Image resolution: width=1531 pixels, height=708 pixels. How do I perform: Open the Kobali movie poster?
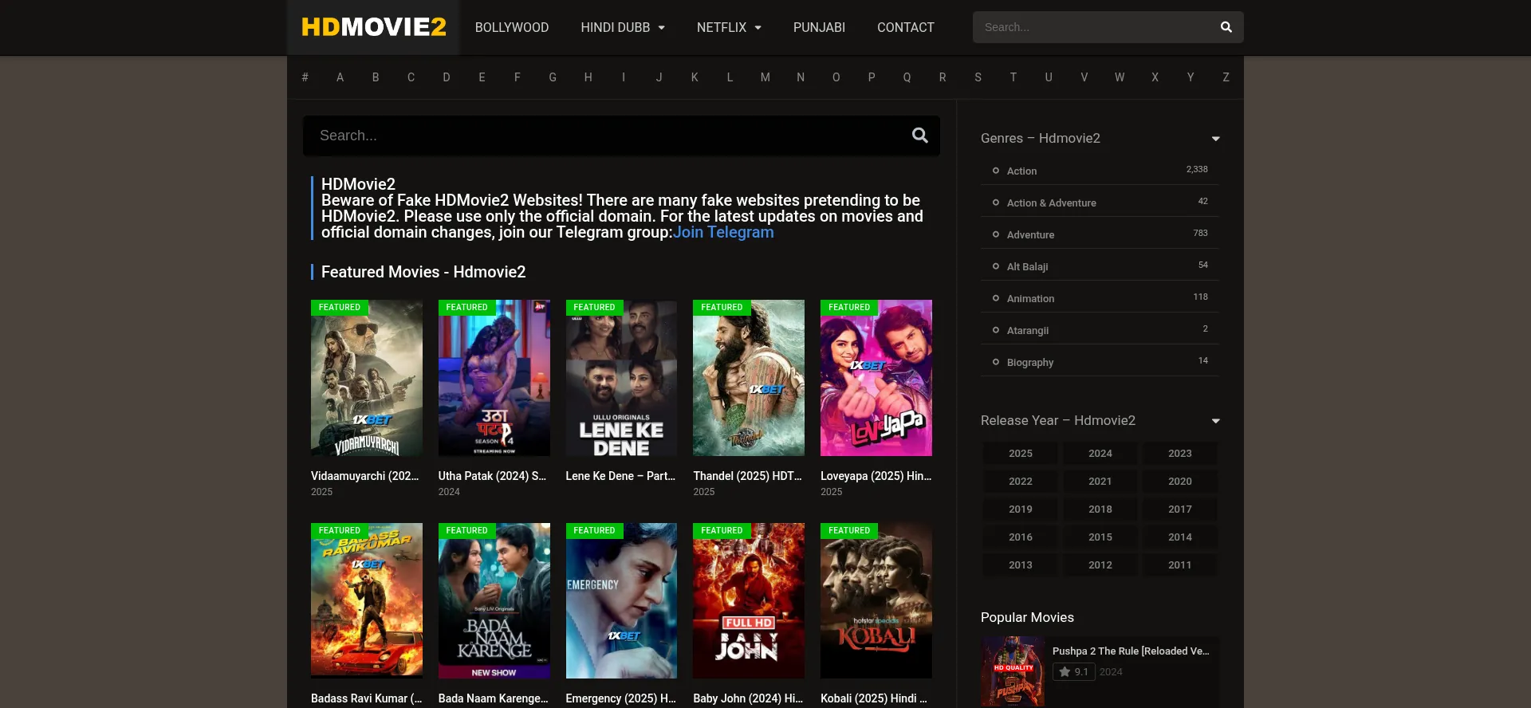876,600
